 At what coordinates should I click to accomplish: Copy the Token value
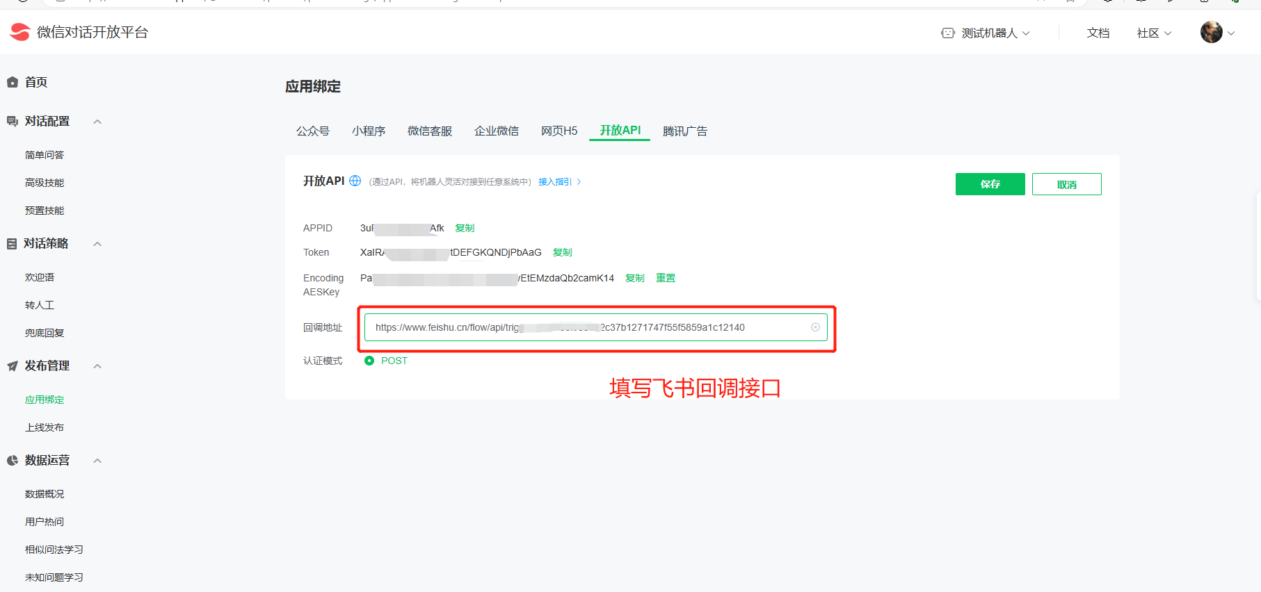pyautogui.click(x=563, y=252)
